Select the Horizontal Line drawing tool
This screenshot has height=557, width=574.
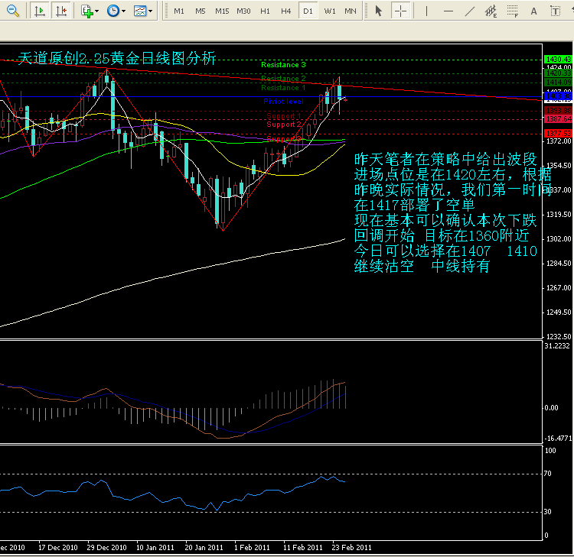coord(448,11)
